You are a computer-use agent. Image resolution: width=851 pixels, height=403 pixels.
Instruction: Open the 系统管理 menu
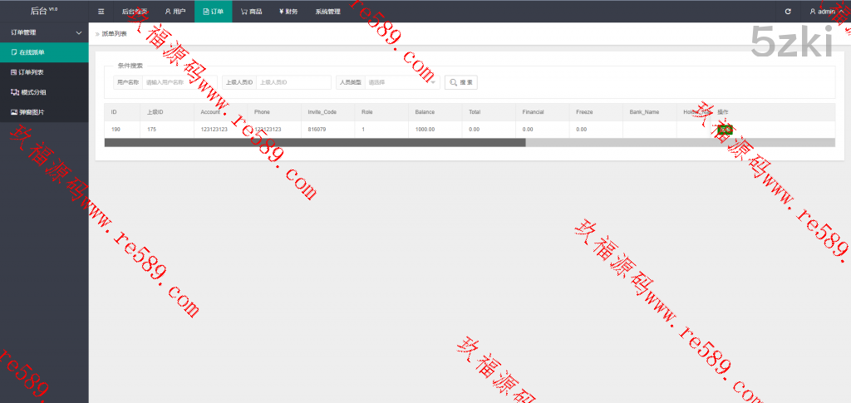click(x=327, y=12)
